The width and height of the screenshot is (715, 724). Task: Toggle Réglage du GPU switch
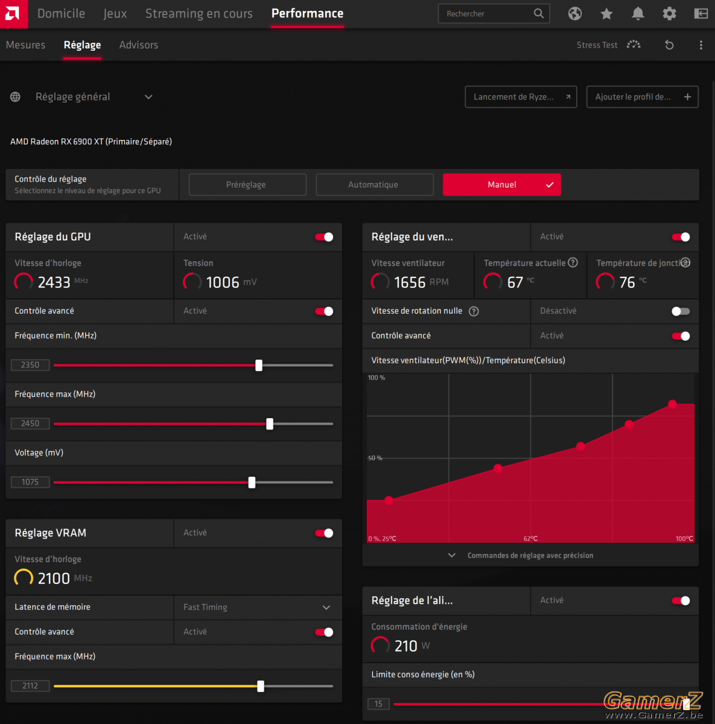tap(324, 237)
